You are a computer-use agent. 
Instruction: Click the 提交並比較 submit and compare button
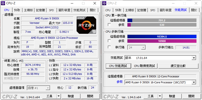pyautogui.click(x=178, y=66)
